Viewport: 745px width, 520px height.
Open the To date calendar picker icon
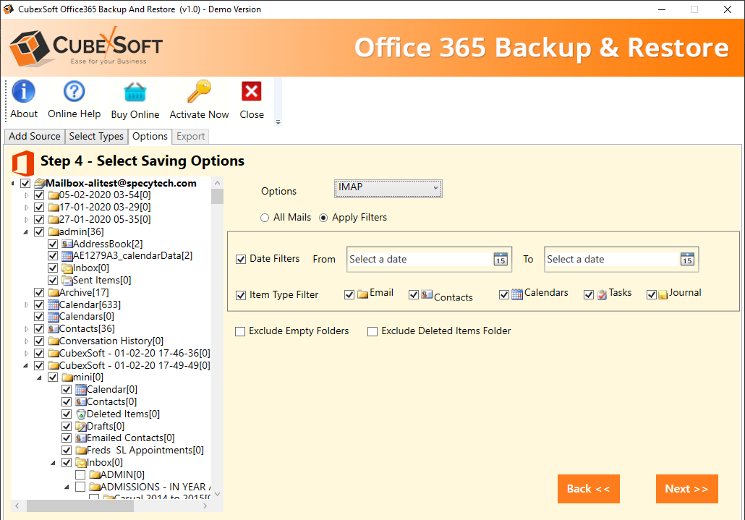point(687,260)
